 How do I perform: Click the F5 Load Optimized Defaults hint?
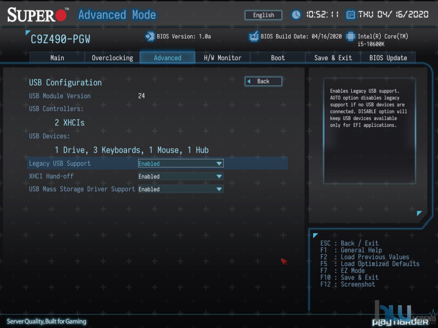tap(370, 264)
